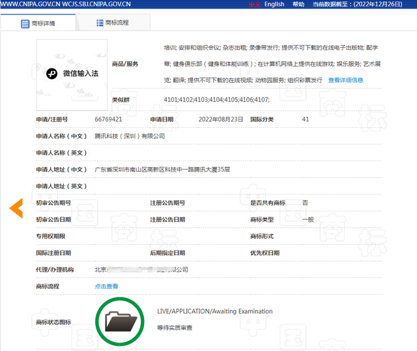The image size is (417, 351).
Task: Switch to the 商标流程 tab
Action: click(113, 23)
